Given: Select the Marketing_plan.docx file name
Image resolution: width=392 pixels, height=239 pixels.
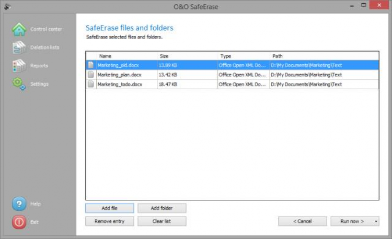Looking at the screenshot, I should pos(120,75).
